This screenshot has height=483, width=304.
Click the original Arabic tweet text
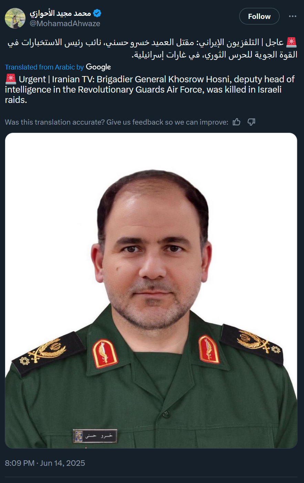(153, 48)
